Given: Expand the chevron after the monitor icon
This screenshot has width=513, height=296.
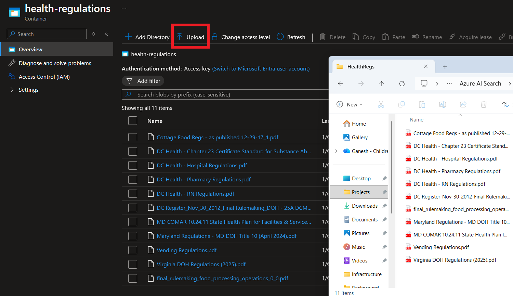Looking at the screenshot, I should (x=437, y=83).
